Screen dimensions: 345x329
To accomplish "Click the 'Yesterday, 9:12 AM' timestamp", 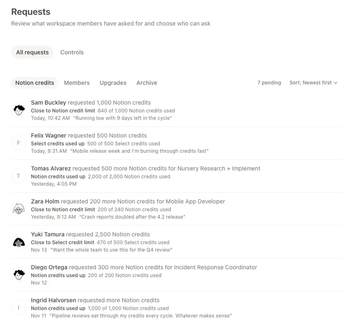I will click(53, 217).
